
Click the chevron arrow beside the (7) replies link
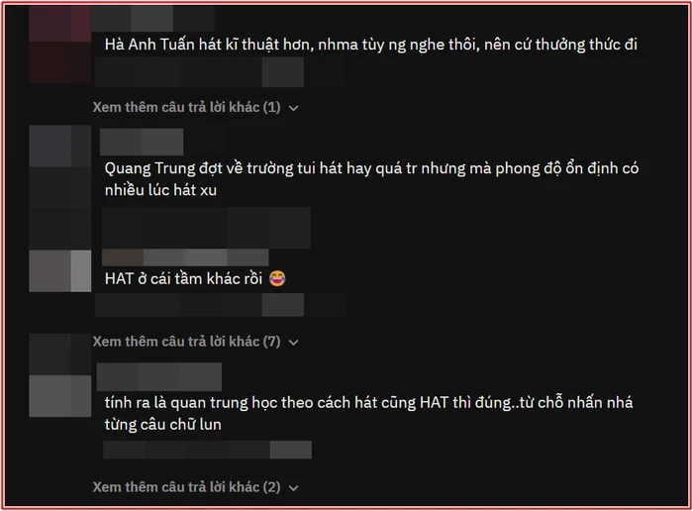293,342
